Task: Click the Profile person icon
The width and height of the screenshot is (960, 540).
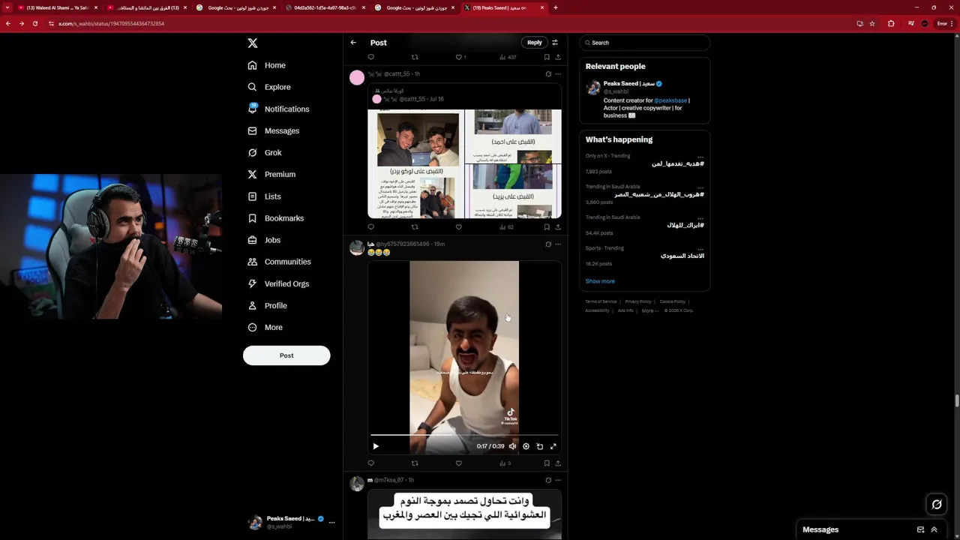Action: point(253,305)
